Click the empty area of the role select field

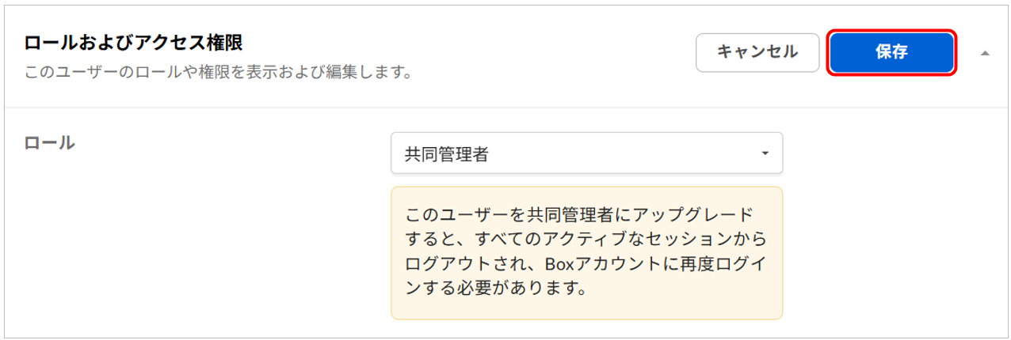point(634,153)
